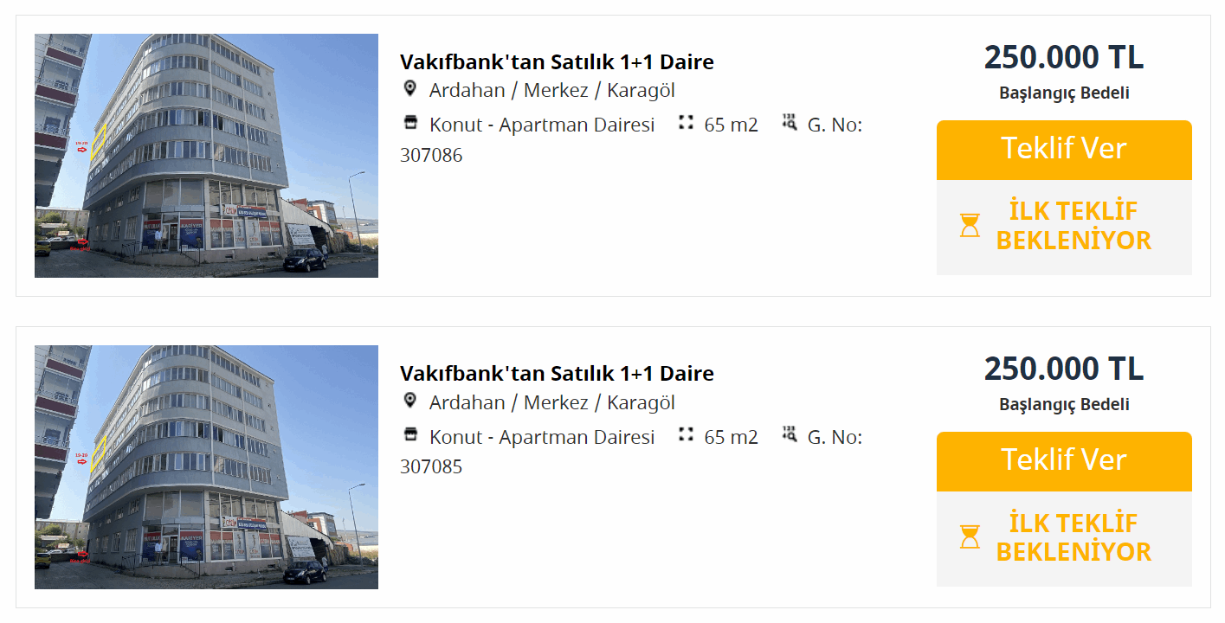Click location pin icon in listing 307085
This screenshot has width=1225, height=623.
pyautogui.click(x=410, y=401)
